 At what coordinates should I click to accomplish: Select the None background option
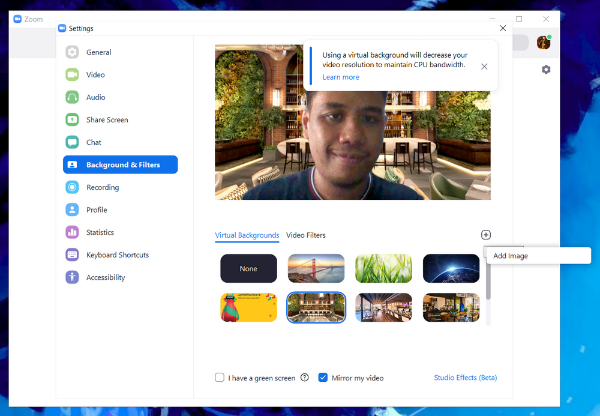point(249,269)
